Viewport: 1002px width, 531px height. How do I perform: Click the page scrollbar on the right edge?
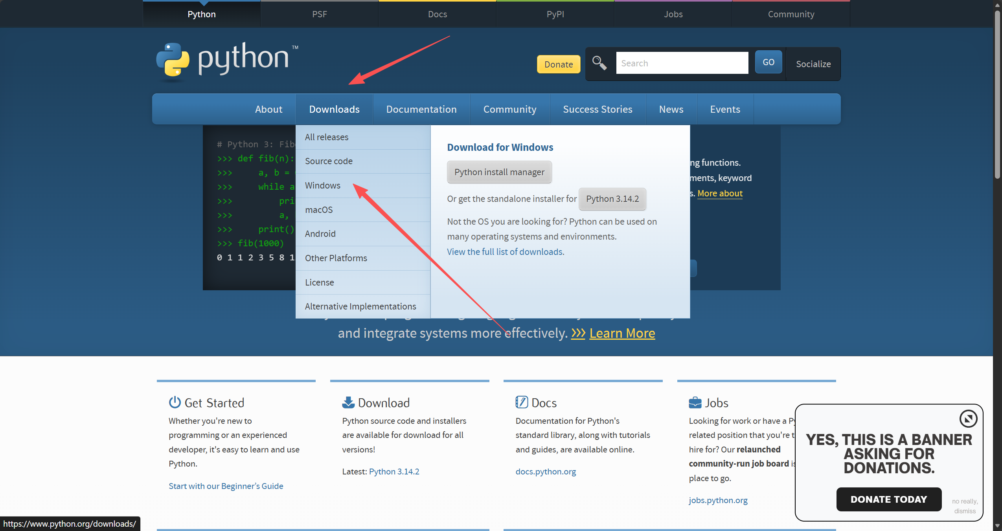(x=997, y=94)
